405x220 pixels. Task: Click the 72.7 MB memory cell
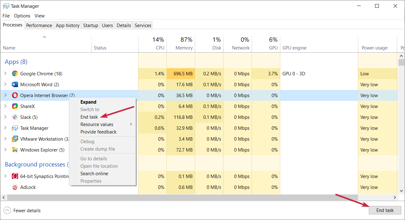181,150
